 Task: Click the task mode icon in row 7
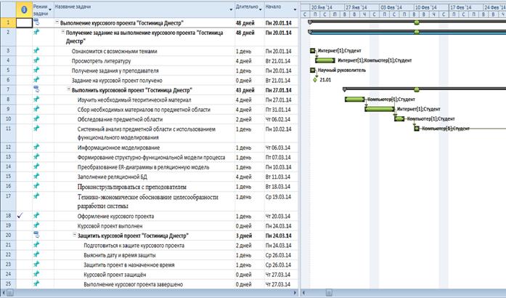click(x=36, y=89)
